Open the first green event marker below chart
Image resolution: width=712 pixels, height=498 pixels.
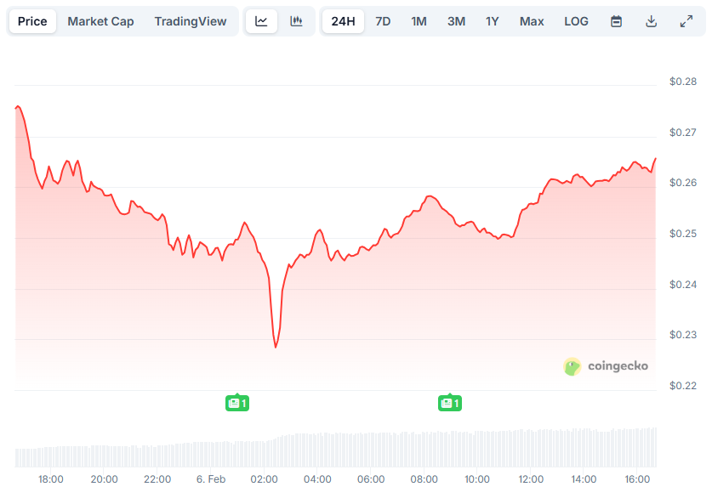(x=237, y=403)
